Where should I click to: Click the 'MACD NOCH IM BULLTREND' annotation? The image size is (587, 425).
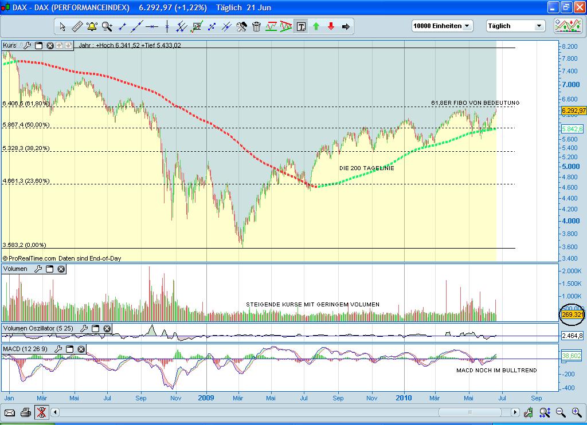click(496, 371)
